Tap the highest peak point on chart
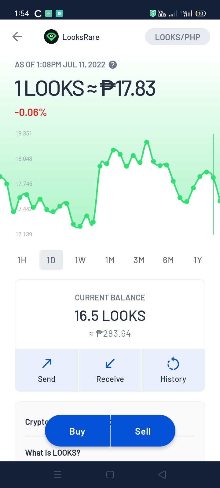 tap(147, 142)
